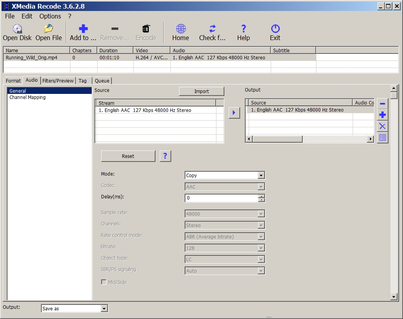Image resolution: width=403 pixels, height=319 pixels.
Task: Click the blue arrow to add stream to output
Action: pos(234,113)
